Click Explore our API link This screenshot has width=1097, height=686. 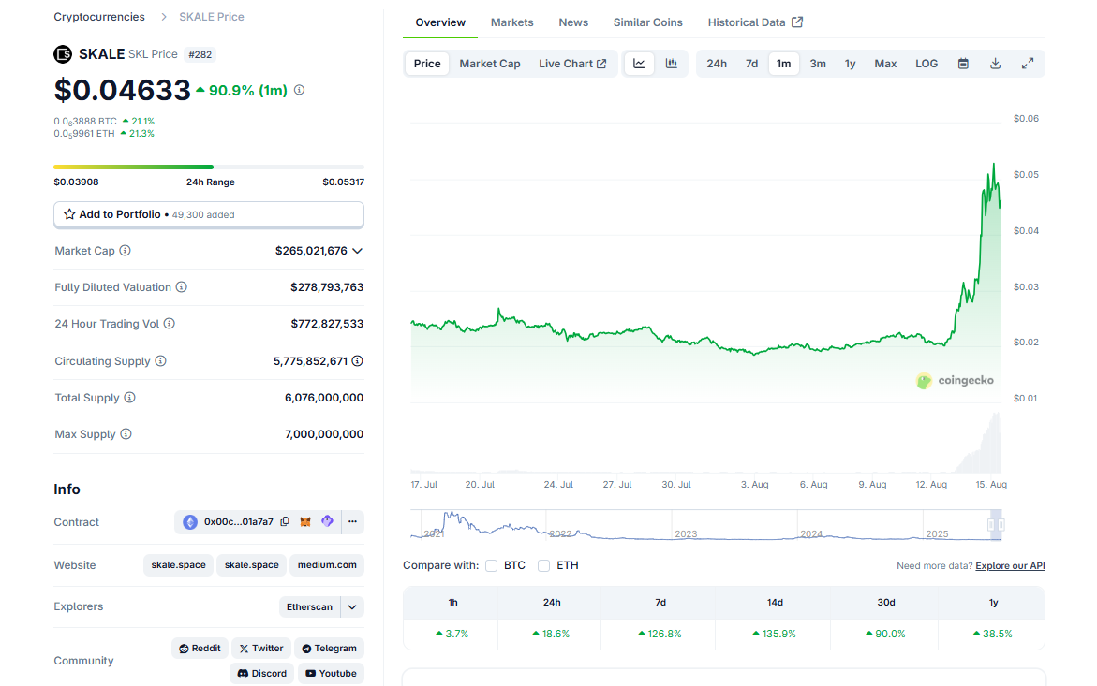pos(1010,566)
